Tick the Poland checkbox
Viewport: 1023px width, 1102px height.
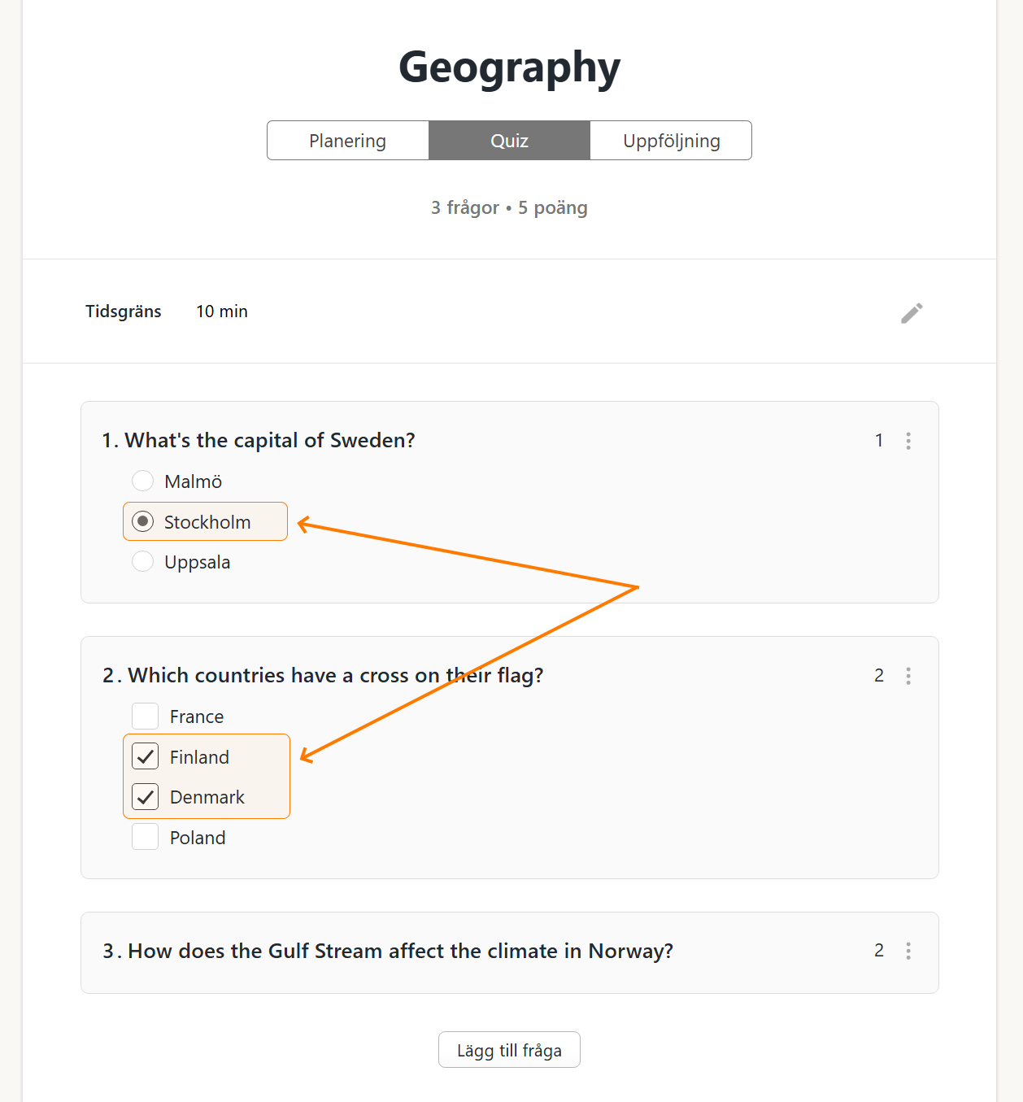(x=146, y=837)
